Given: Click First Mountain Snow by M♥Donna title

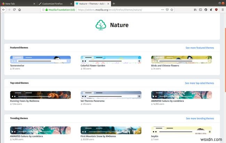Looking at the screenshot, I should [x=98, y=136].
